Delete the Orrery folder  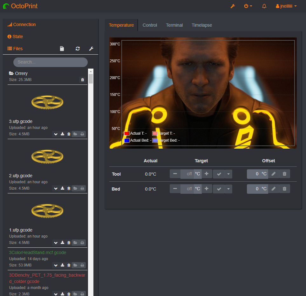pyautogui.click(x=83, y=80)
